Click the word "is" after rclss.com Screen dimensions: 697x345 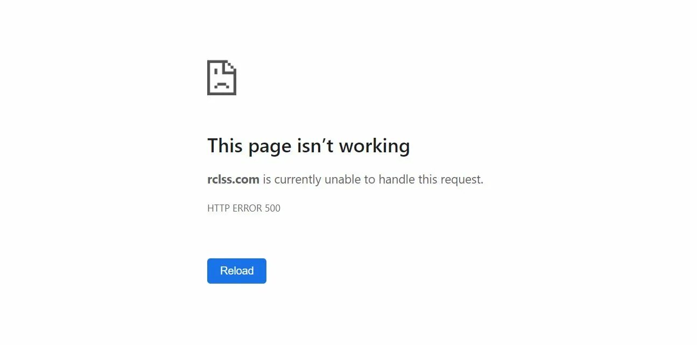pos(267,179)
